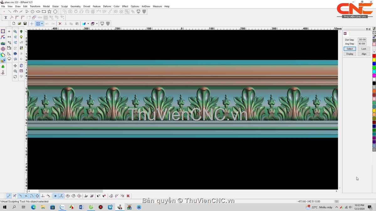Open the wireframe box dropdown arrow

(97, 23)
